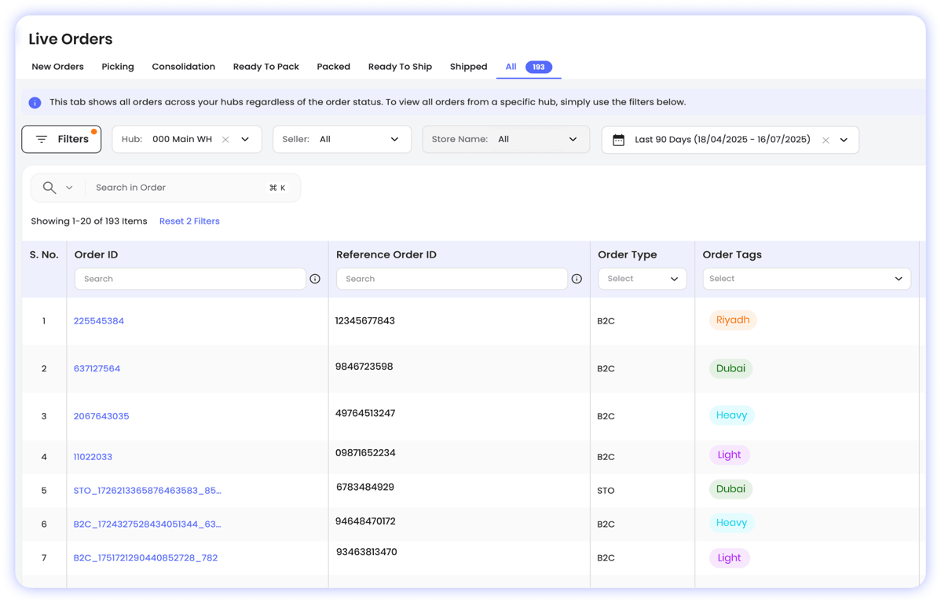Click the blue info icon in the banner
Image resolution: width=941 pixels, height=603 pixels.
coord(35,103)
